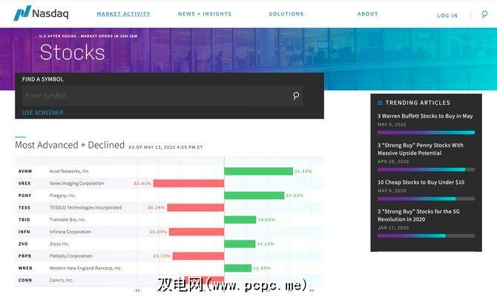
Task: Click the symbol search magnifier icon
Action: pyautogui.click(x=296, y=95)
